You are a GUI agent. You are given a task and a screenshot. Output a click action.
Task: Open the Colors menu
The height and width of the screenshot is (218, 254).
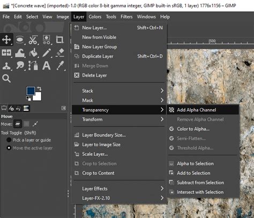point(95,17)
